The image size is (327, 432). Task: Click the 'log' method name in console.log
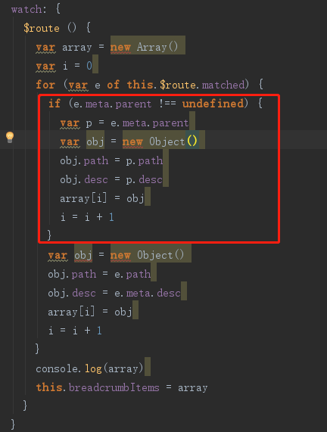[93, 368]
